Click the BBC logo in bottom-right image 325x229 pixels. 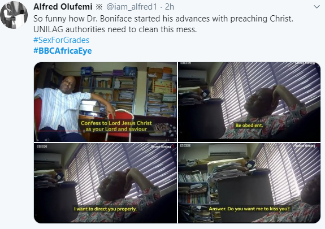tap(185, 146)
